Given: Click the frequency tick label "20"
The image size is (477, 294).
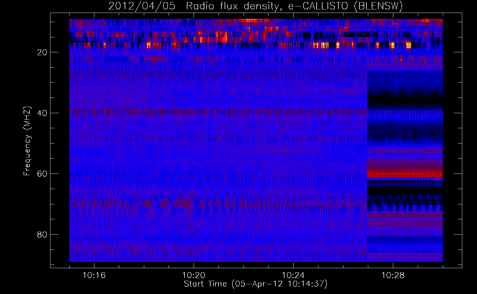Looking at the screenshot, I should [x=42, y=52].
